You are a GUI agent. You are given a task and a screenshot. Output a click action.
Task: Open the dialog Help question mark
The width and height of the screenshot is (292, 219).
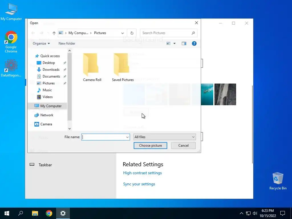click(194, 43)
